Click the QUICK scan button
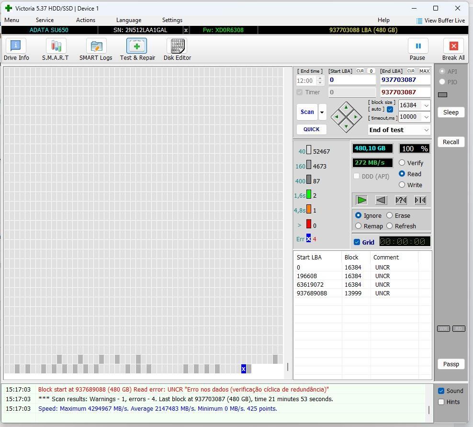 tap(311, 129)
